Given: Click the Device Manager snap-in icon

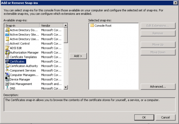Looking at the screenshot, I should pos(7,79).
